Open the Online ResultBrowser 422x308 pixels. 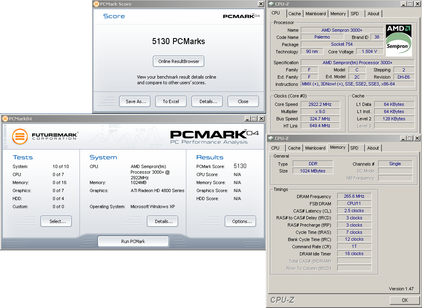click(x=179, y=61)
